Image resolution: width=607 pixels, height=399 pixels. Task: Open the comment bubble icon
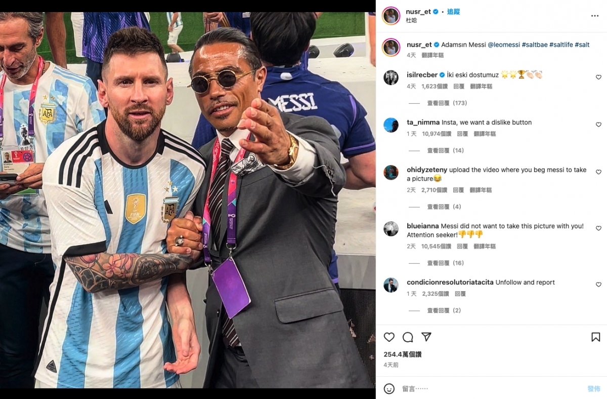click(408, 337)
